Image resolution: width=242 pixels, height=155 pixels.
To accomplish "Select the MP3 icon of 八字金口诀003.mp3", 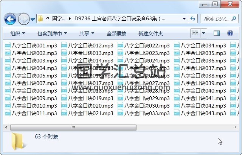I will 8,61.
